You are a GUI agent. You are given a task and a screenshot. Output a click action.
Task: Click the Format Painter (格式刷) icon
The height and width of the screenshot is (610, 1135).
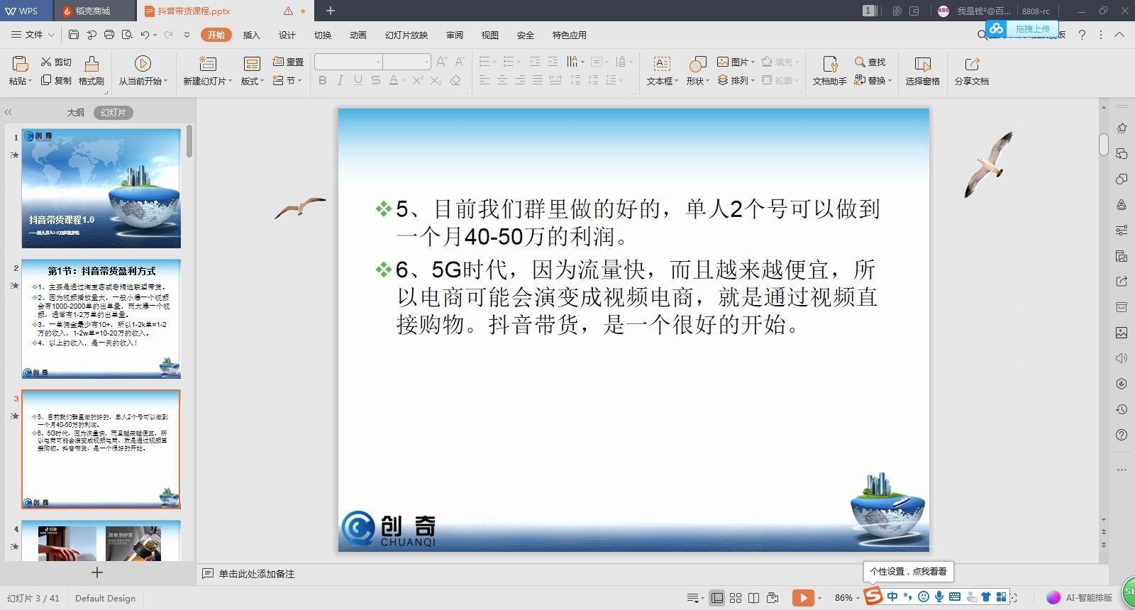pos(92,64)
